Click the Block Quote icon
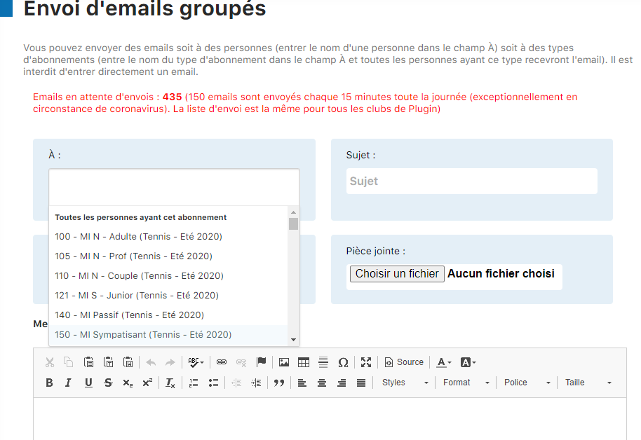The width and height of the screenshot is (641, 440). [x=279, y=383]
